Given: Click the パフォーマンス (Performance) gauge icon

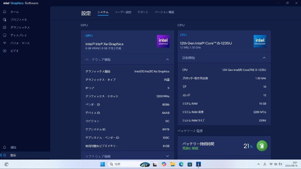Looking at the screenshot, I should (4, 43).
